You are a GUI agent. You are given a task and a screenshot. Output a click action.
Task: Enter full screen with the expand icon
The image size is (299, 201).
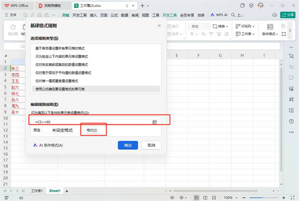[x=293, y=198]
